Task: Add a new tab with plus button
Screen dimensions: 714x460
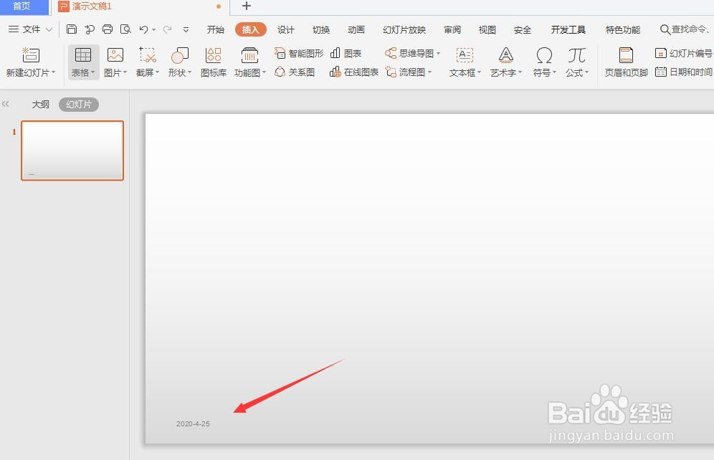Action: 247,6
